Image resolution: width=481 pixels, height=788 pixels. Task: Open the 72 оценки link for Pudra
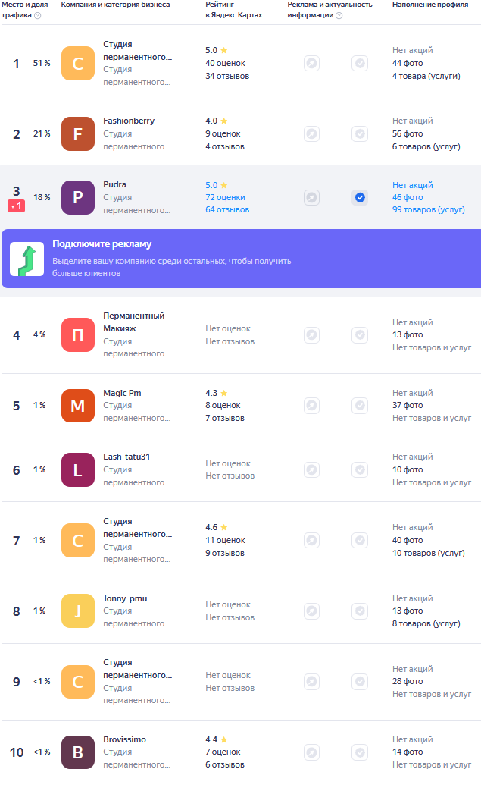226,197
